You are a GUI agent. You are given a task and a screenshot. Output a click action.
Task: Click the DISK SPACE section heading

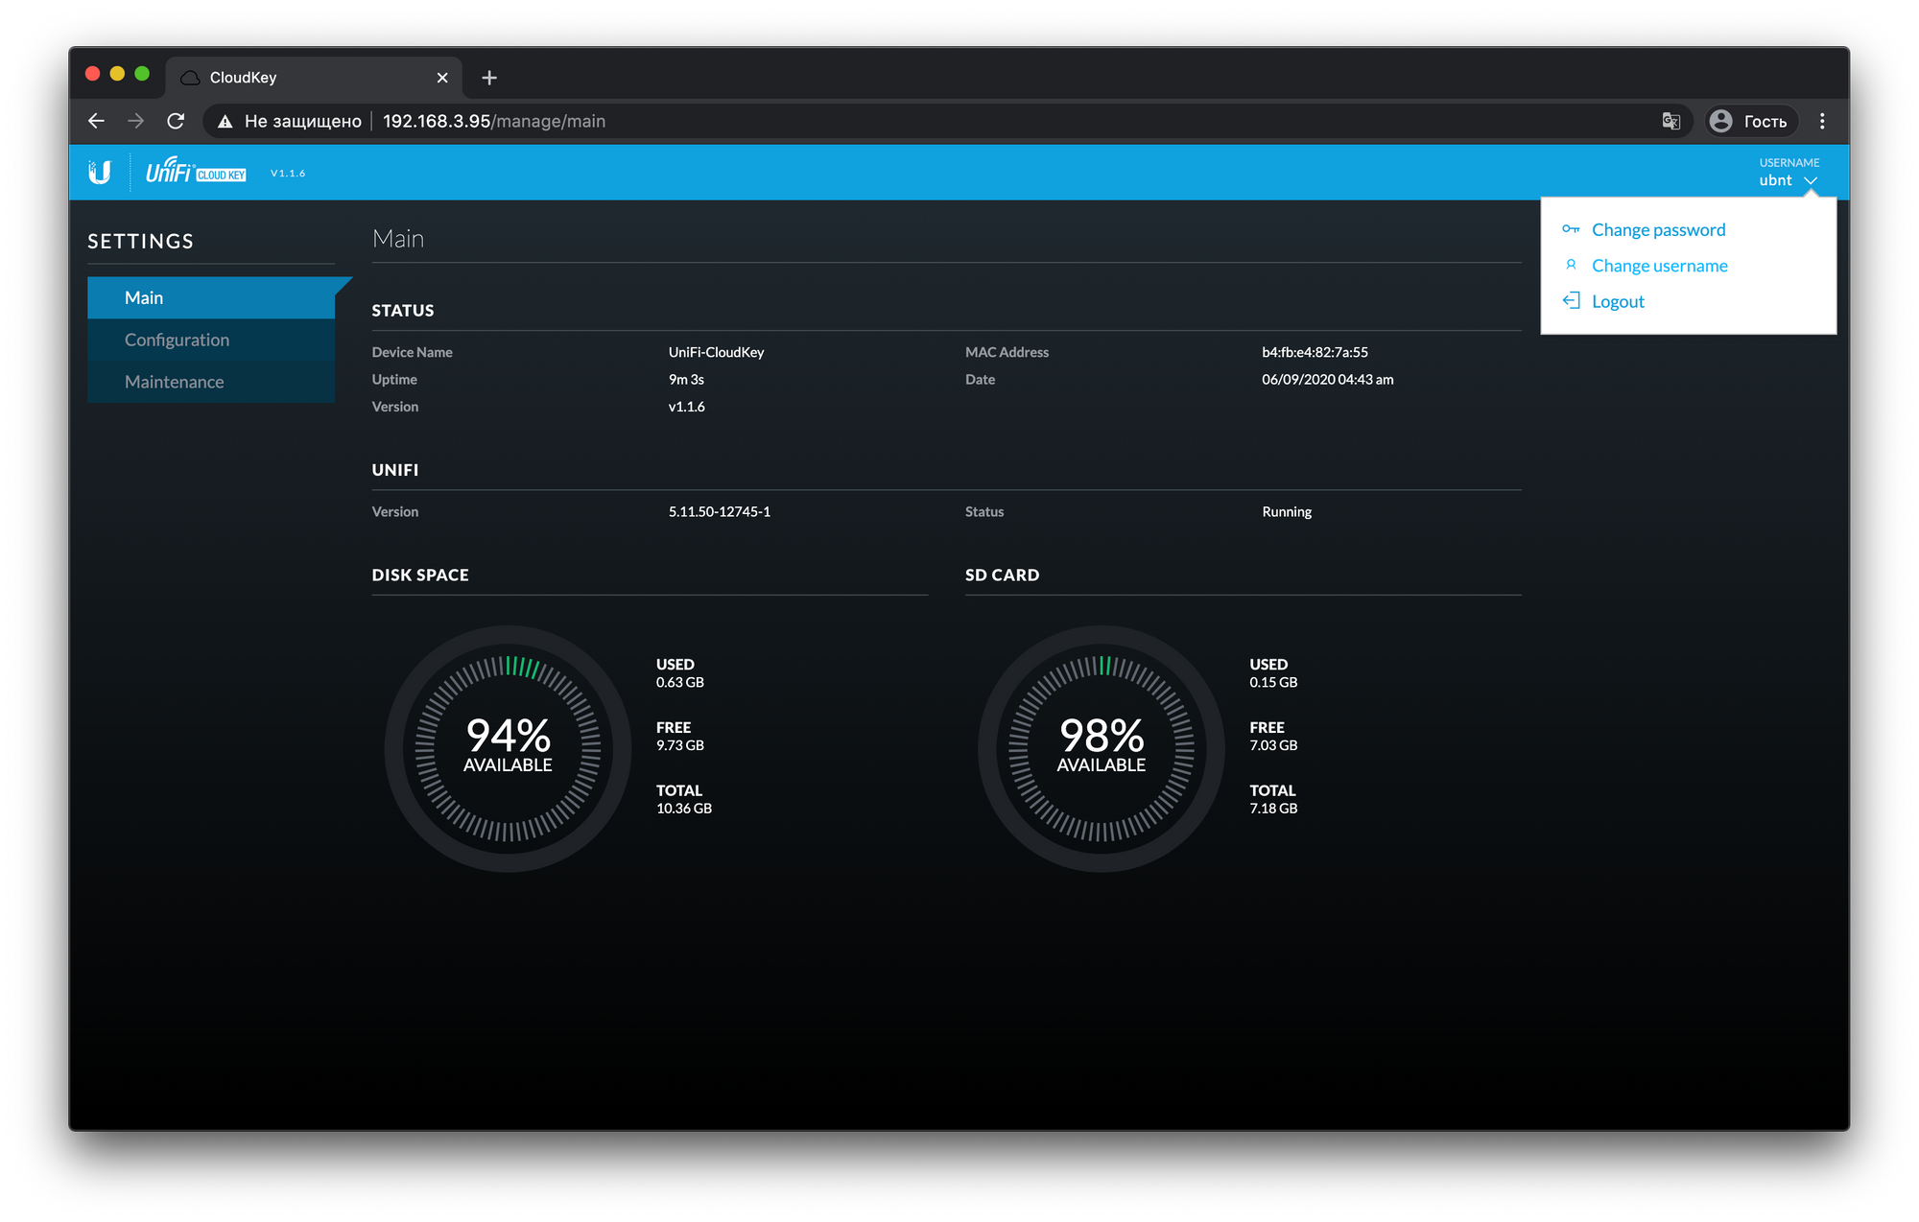(x=420, y=576)
